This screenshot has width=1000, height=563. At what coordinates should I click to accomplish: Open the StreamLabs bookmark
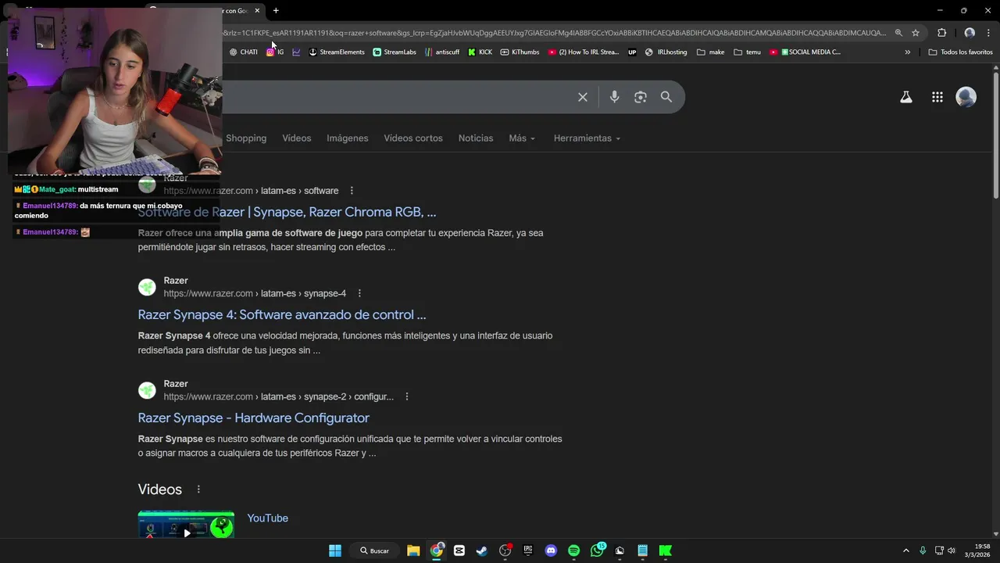click(x=395, y=52)
